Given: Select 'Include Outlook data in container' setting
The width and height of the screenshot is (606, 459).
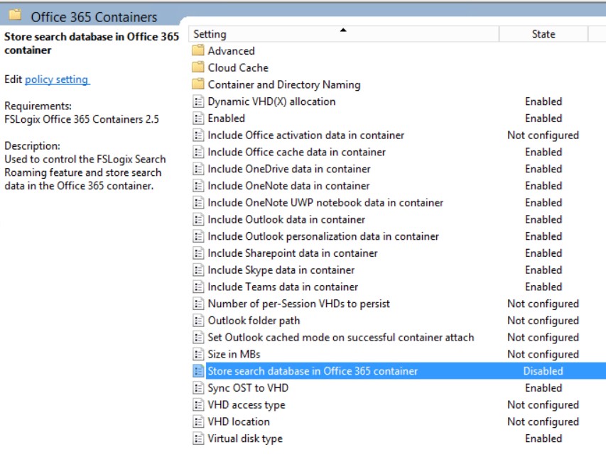Looking at the screenshot, I should 286,219.
